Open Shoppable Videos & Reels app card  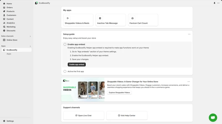[78, 20]
